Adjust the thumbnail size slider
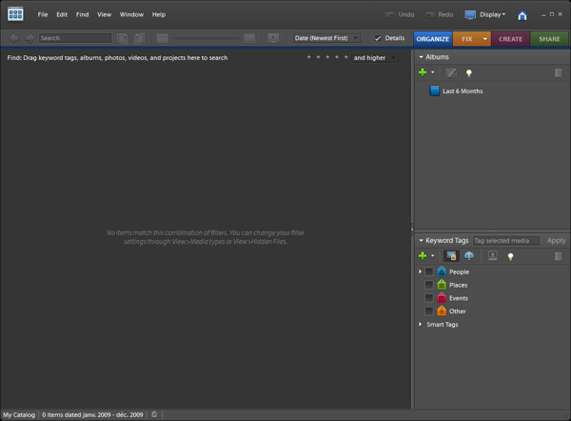Image resolution: width=571 pixels, height=421 pixels. point(207,38)
